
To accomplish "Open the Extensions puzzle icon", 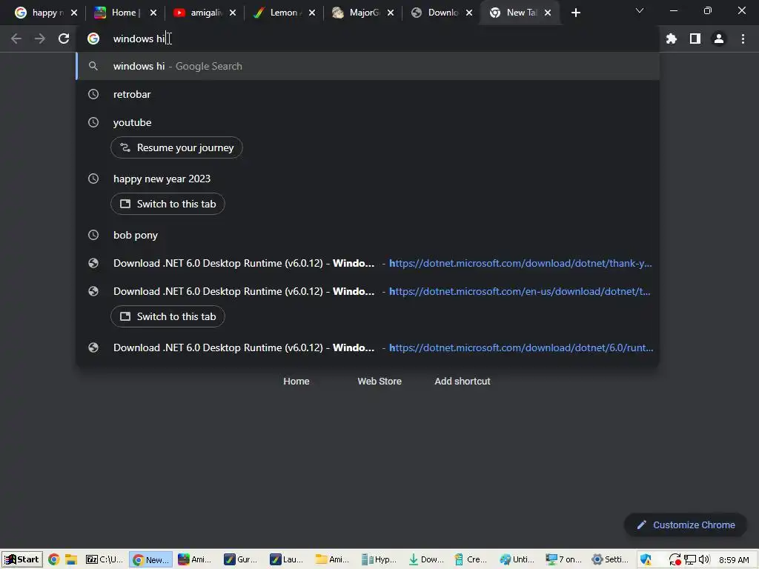I will click(671, 39).
